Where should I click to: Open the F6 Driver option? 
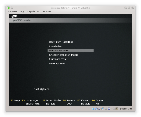[98, 101]
